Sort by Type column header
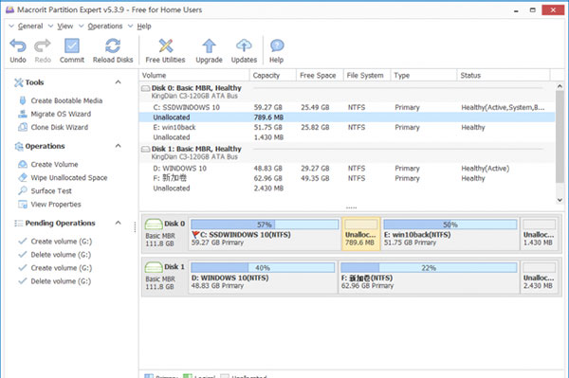The height and width of the screenshot is (378, 569). tap(424, 76)
